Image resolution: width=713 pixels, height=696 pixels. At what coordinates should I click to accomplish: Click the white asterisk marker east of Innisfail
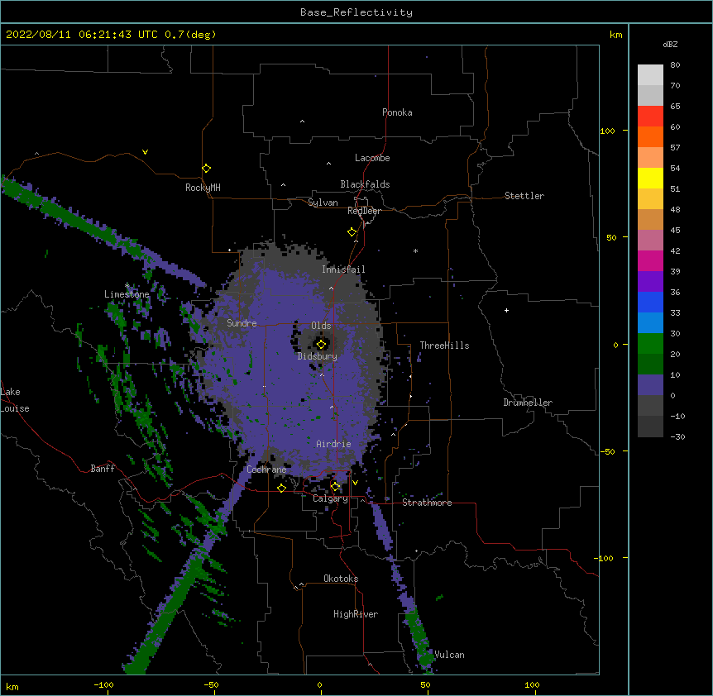(x=415, y=250)
